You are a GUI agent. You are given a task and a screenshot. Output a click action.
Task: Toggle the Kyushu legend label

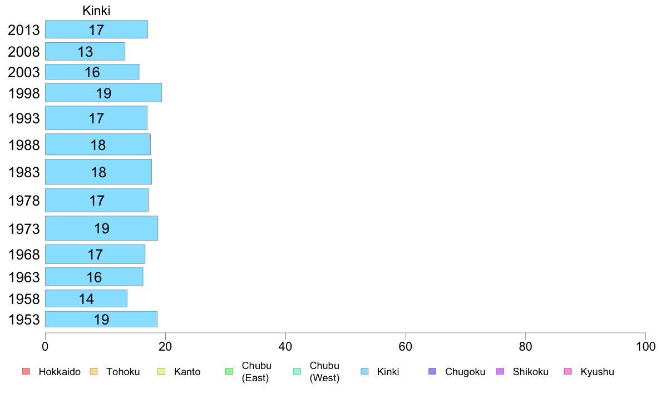597,372
